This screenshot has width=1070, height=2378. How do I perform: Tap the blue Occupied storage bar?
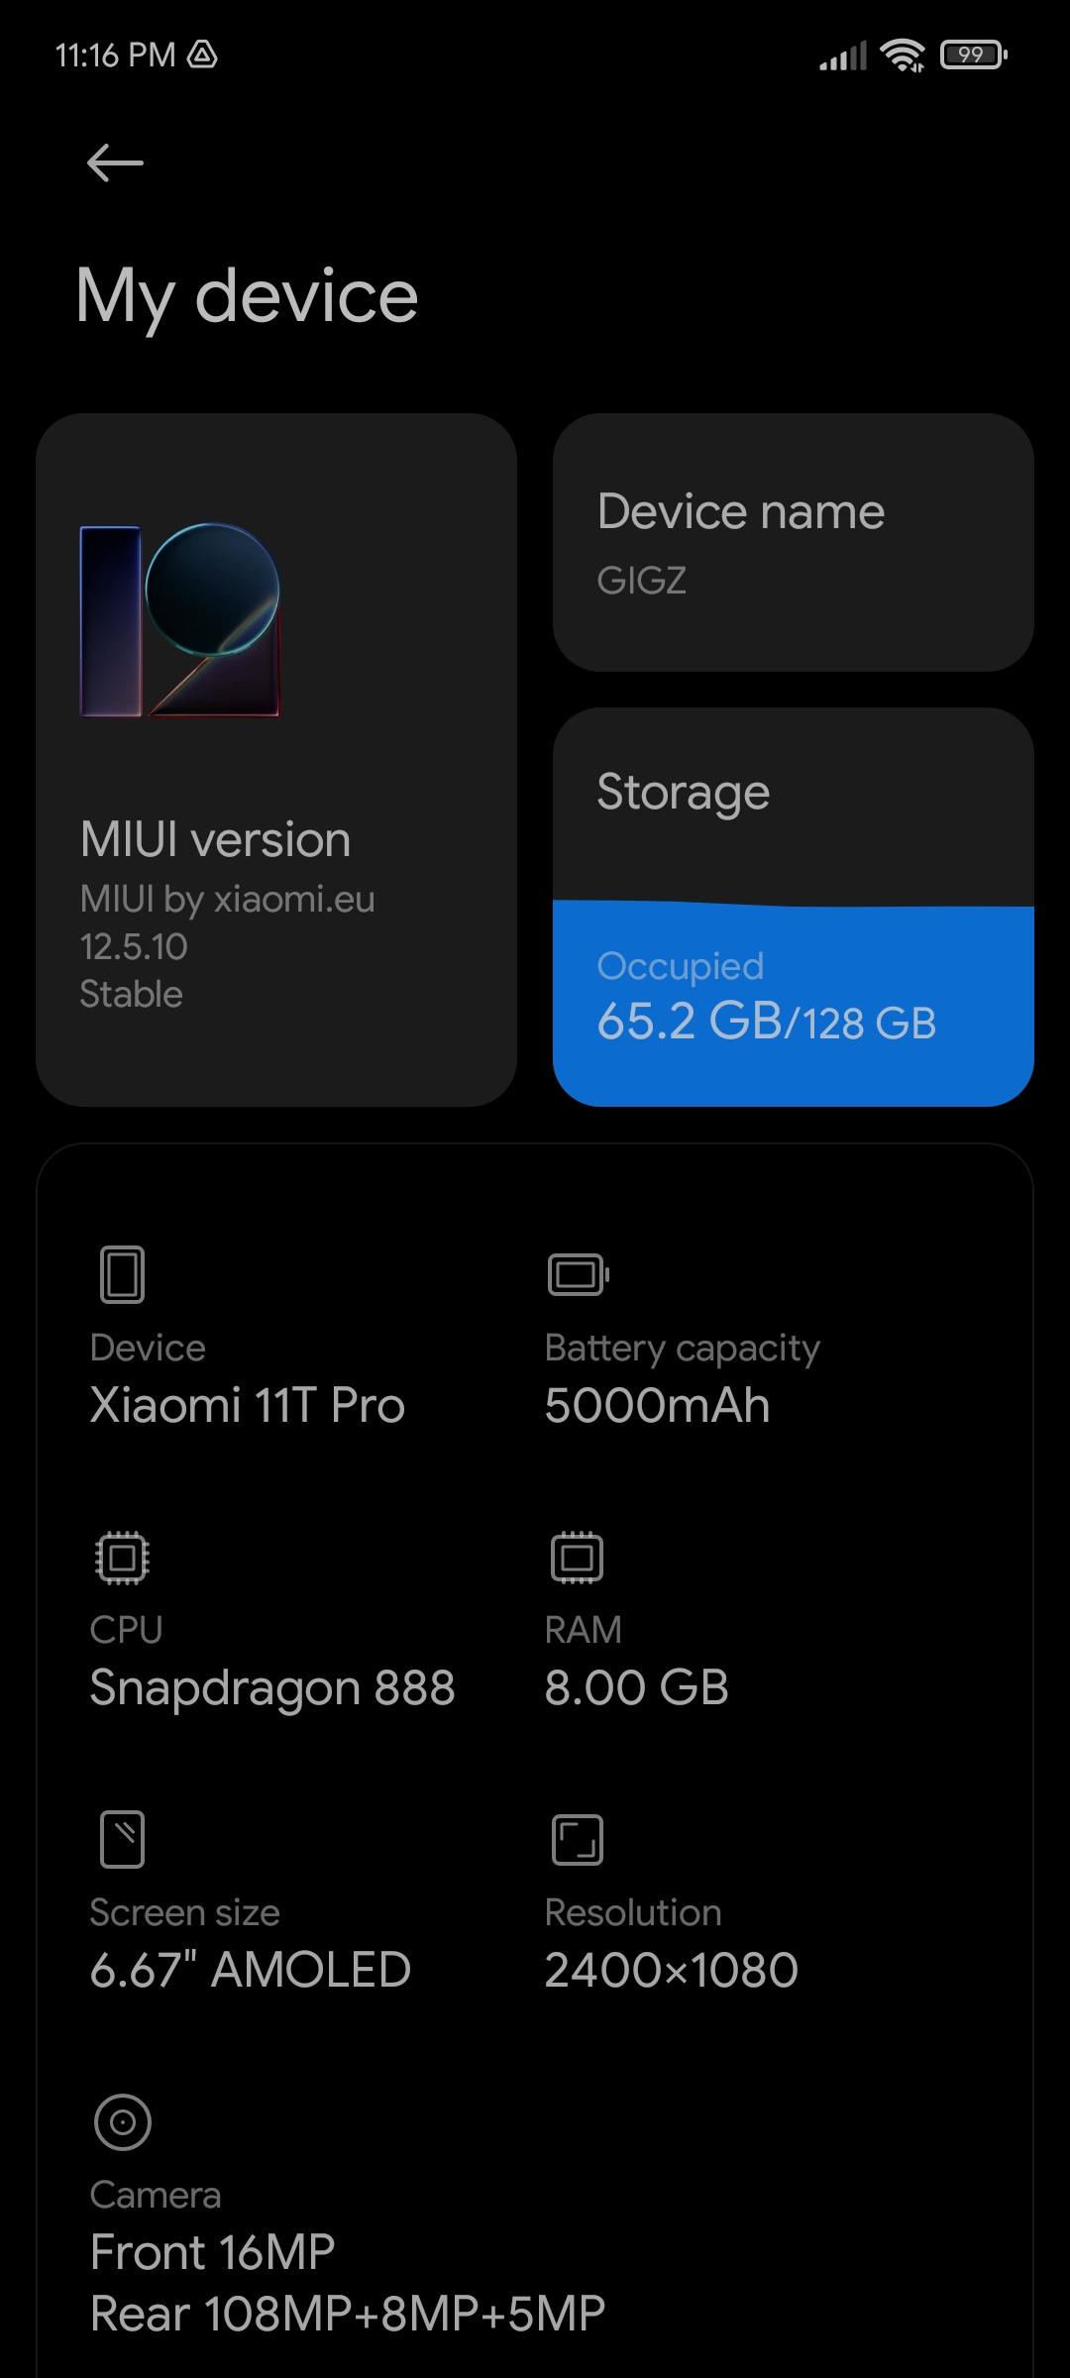(x=794, y=1003)
